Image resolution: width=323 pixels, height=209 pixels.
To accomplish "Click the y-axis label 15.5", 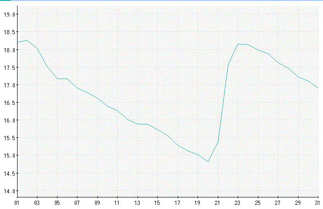I will (10, 138).
